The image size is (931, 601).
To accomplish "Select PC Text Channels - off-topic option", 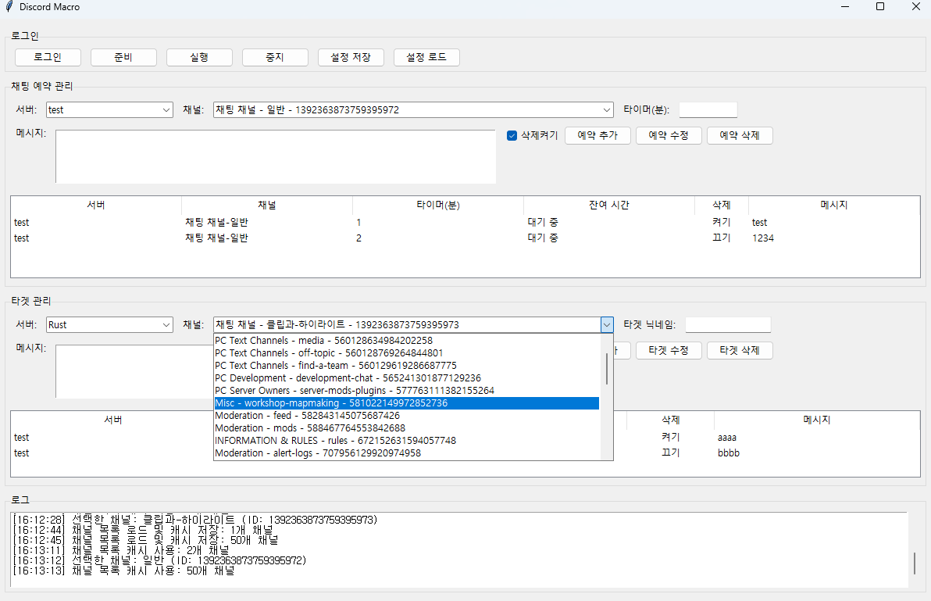I will coord(407,352).
